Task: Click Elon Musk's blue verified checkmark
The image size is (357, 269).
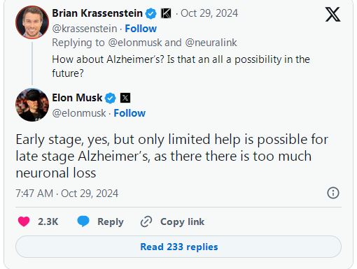Action: click(111, 98)
